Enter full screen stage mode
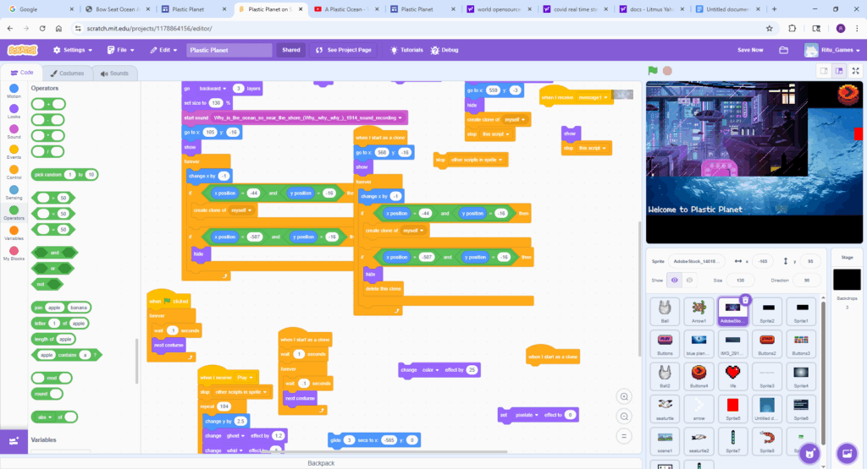This screenshot has height=469, width=867. coord(853,71)
